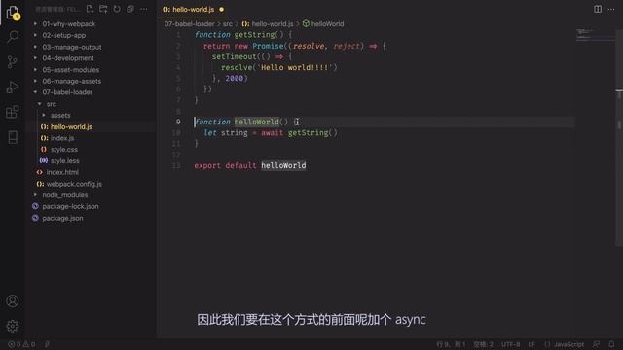The height and width of the screenshot is (350, 623).
Task: Open the bookmark-style activity bar icon
Action: pyautogui.click(x=13, y=137)
